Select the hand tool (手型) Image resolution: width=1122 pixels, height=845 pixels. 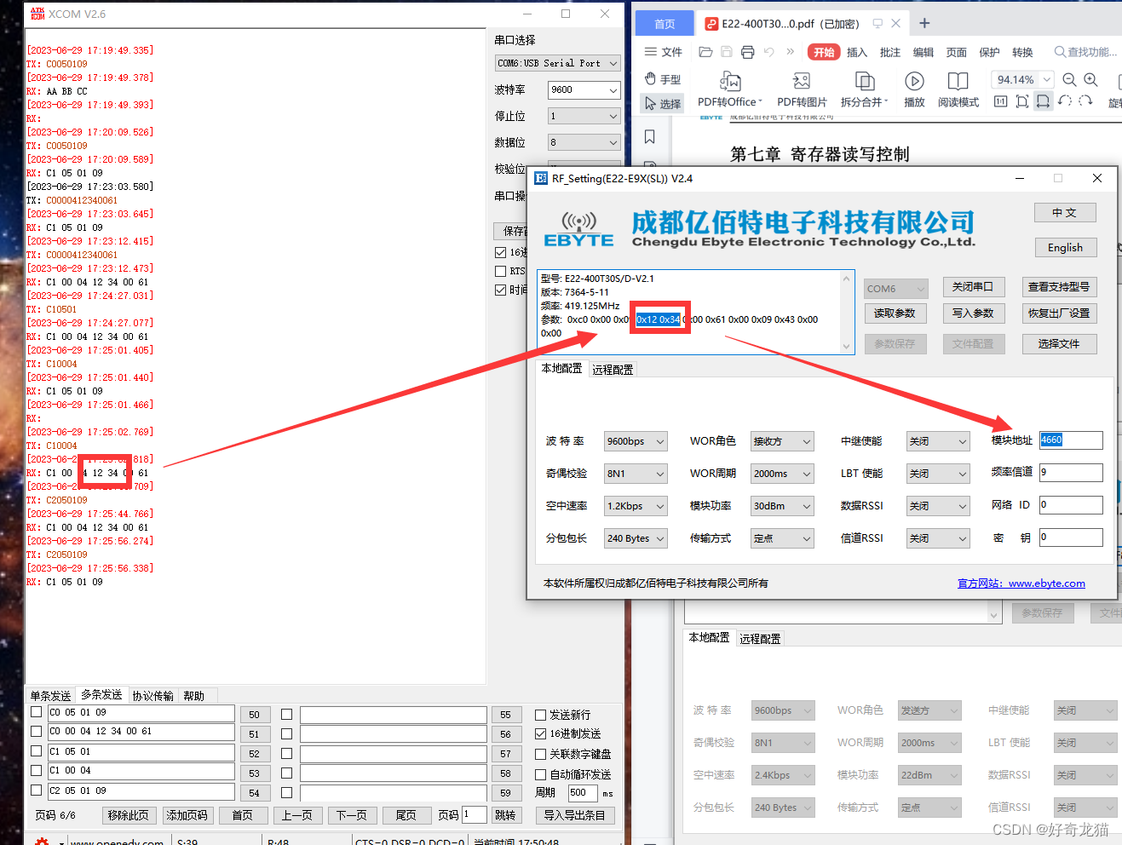pos(662,79)
